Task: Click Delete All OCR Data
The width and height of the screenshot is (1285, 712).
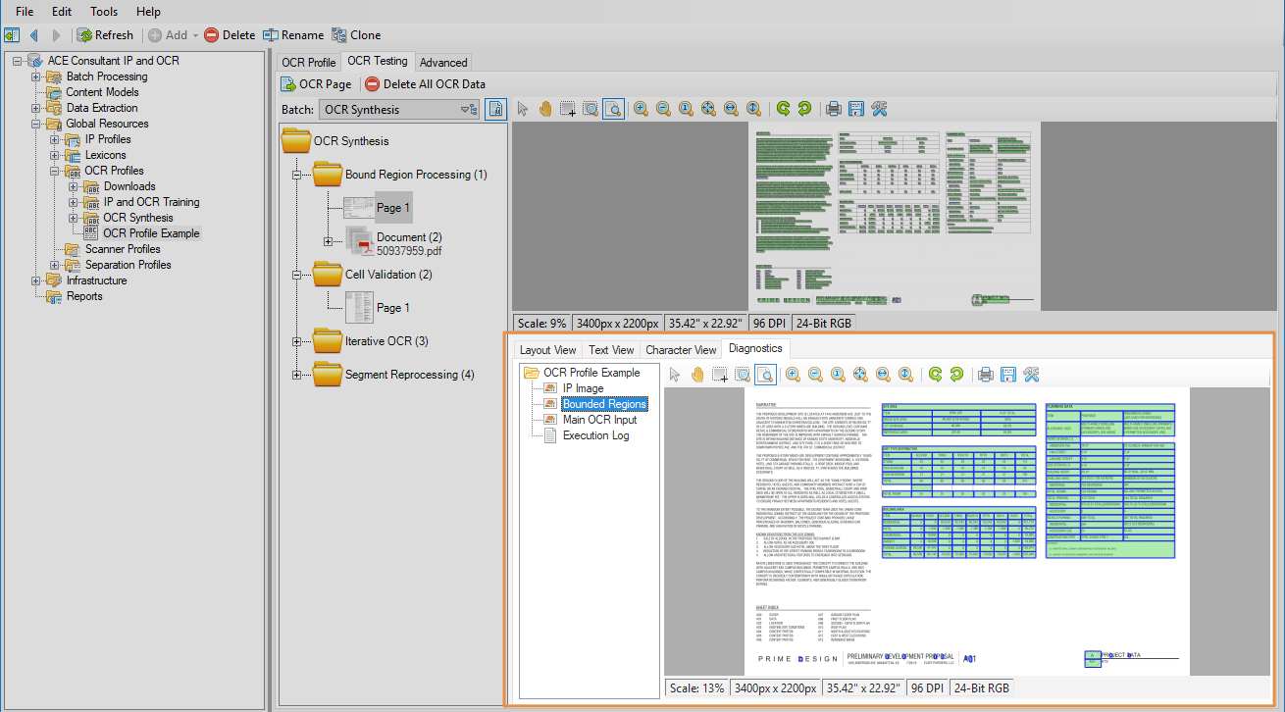Action: (x=425, y=84)
